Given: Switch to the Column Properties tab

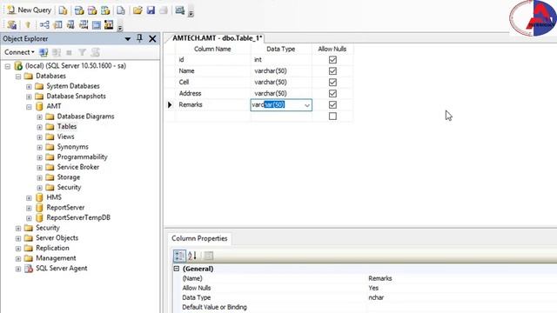Looking at the screenshot, I should click(x=199, y=238).
